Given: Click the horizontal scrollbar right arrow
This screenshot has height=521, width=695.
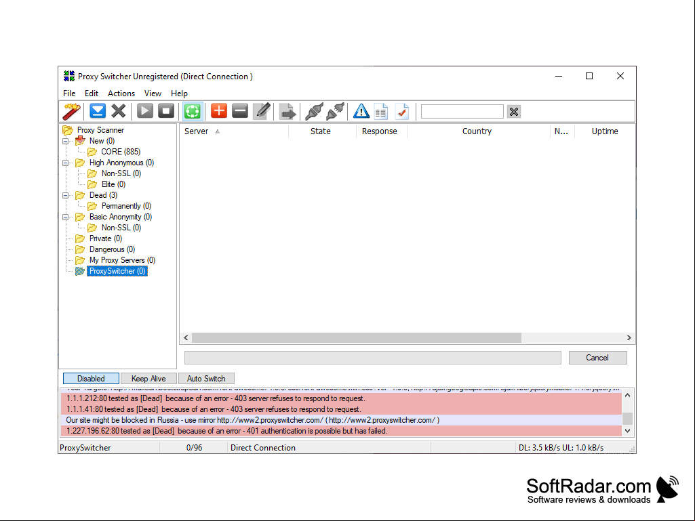Looking at the screenshot, I should coord(629,338).
